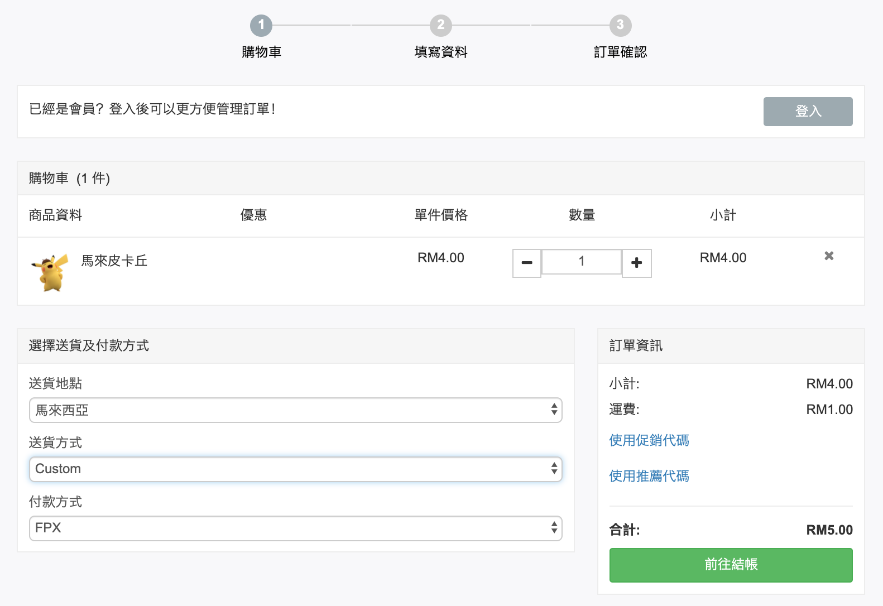Click the 合計: label
Viewport: 883px width, 606px height.
(625, 530)
